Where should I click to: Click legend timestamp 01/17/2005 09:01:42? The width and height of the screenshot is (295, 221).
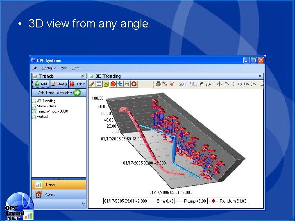click(x=125, y=201)
